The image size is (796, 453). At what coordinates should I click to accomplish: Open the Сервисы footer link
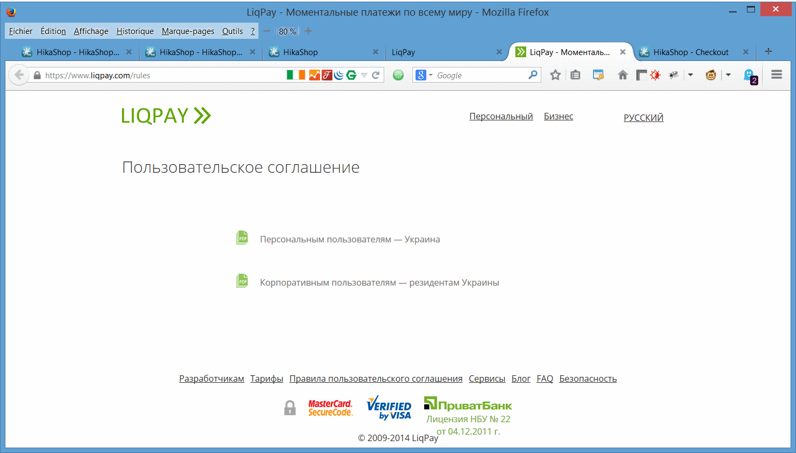(487, 378)
